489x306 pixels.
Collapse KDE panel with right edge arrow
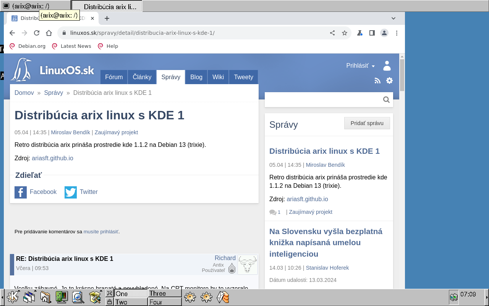(487, 297)
